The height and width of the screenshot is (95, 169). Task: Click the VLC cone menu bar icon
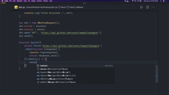128,1
